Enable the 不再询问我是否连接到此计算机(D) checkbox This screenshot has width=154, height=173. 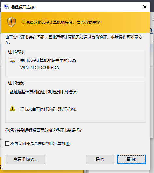pyautogui.click(x=8, y=144)
